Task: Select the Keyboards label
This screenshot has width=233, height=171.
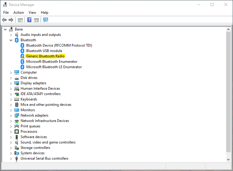Action: pos(29,99)
